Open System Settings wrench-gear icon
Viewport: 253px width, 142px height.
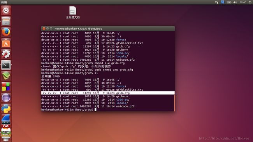6,54
